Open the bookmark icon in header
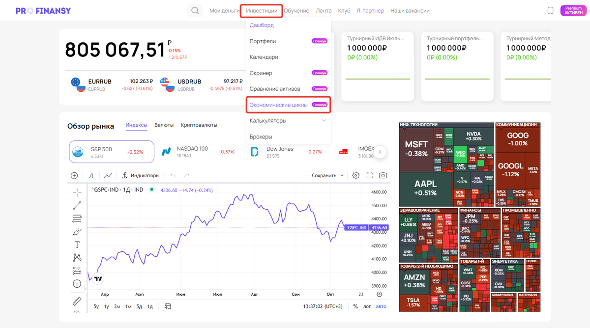The height and width of the screenshot is (328, 590). pos(550,11)
